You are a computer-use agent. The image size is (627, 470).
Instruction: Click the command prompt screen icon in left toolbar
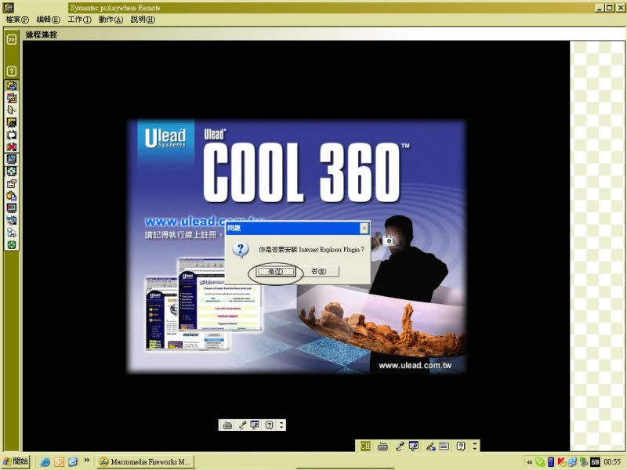(12, 122)
